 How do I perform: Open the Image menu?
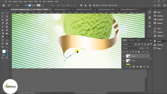[x=15, y=2]
